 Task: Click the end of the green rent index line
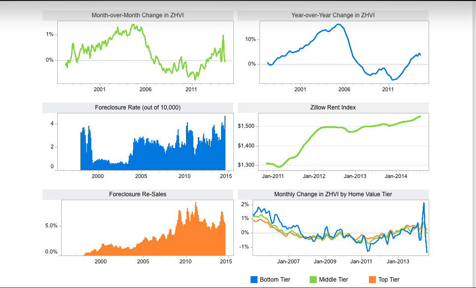[420, 116]
